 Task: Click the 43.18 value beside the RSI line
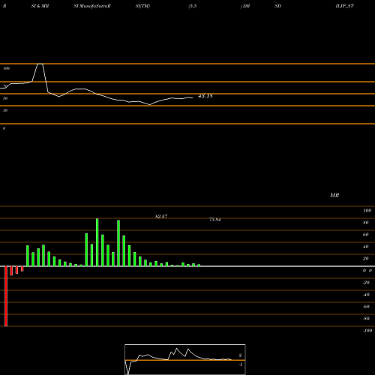[x=205, y=96]
